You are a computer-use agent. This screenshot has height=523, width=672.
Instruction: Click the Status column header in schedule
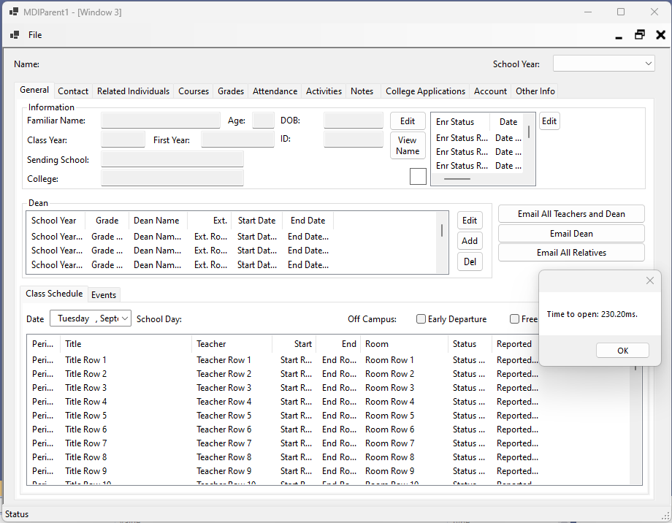coord(470,344)
